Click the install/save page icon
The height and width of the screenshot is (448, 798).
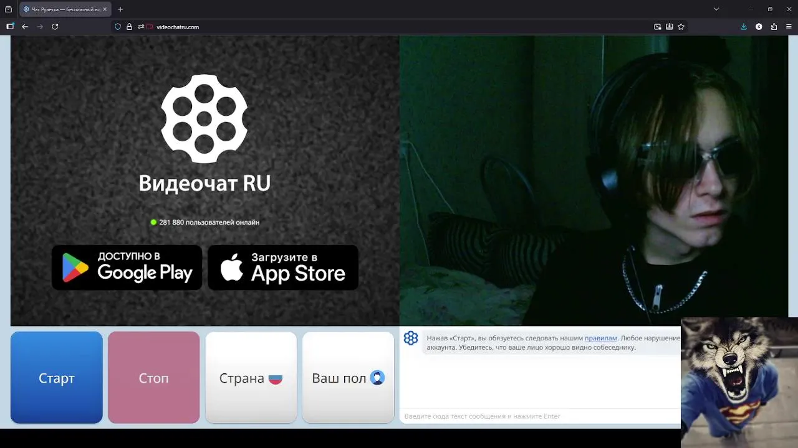[x=669, y=27]
